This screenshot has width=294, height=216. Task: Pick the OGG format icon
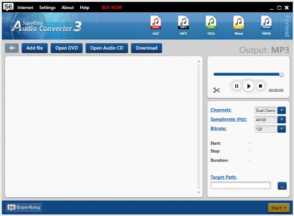211,25
